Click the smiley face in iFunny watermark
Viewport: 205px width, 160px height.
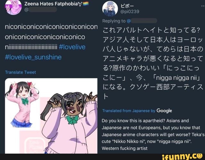coord(200,156)
